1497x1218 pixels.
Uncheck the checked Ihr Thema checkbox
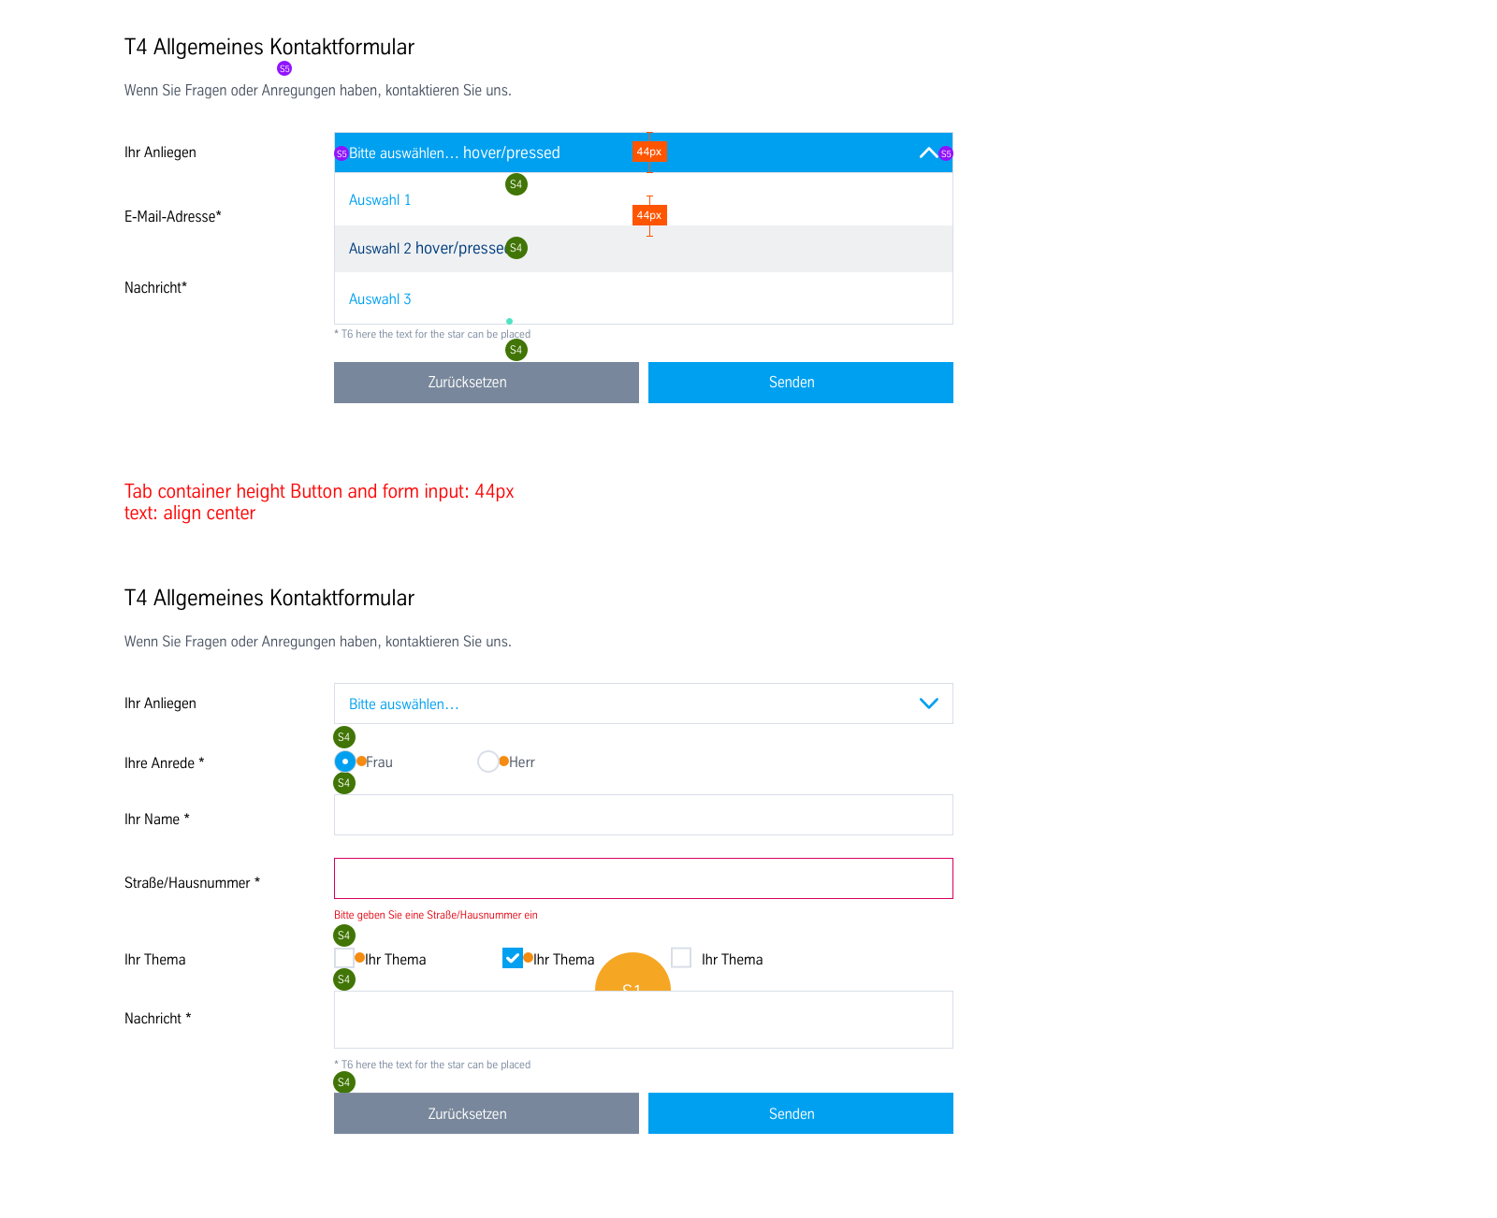click(513, 958)
